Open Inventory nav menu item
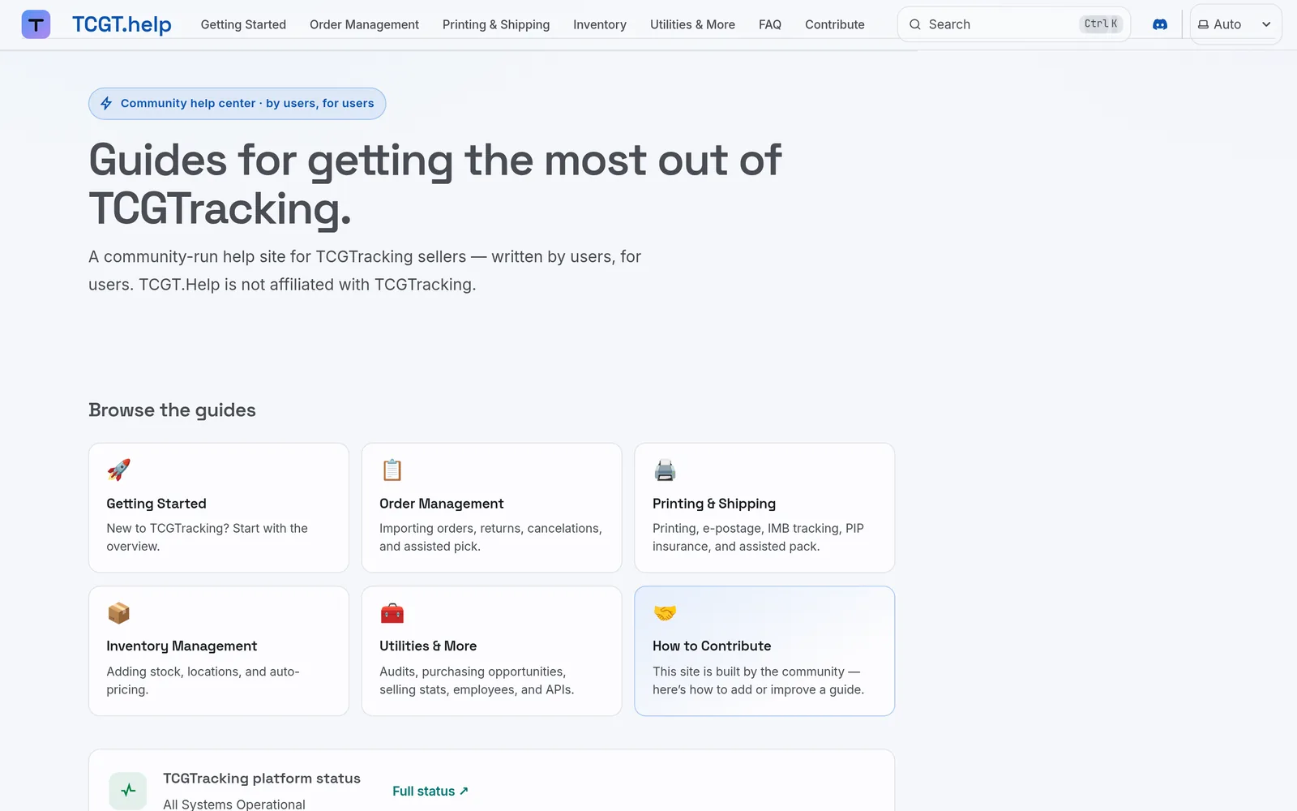The height and width of the screenshot is (811, 1297). click(x=600, y=24)
